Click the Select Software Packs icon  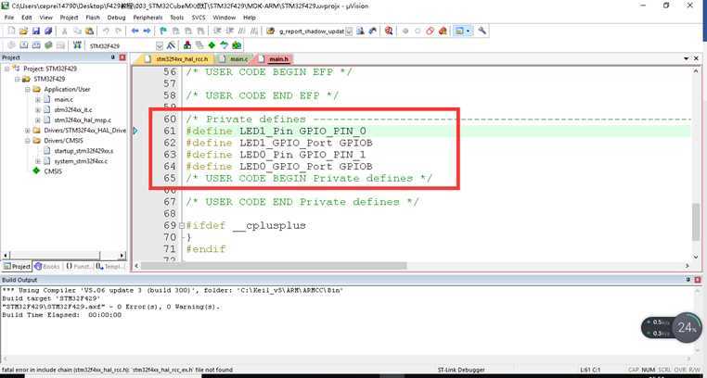[225, 45]
